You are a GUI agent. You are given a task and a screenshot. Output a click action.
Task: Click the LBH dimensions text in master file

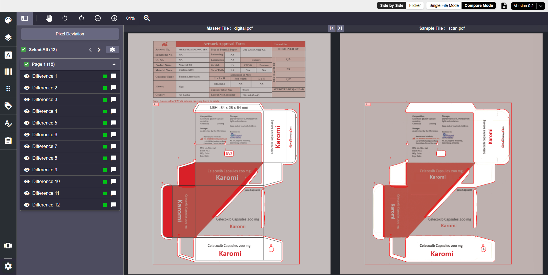coord(229,108)
